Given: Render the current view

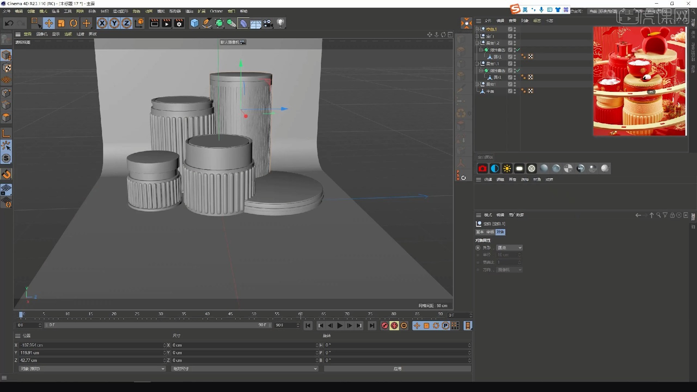Looking at the screenshot, I should (x=154, y=23).
